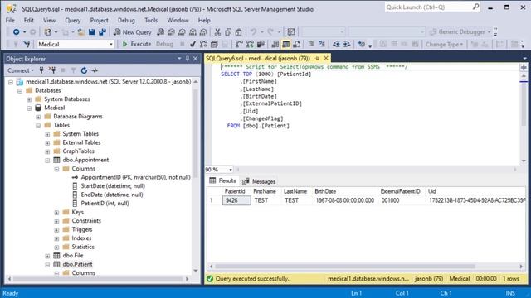Image resolution: width=531 pixels, height=298 pixels.
Task: Click the Save file floppy icon
Action: [x=92, y=32]
